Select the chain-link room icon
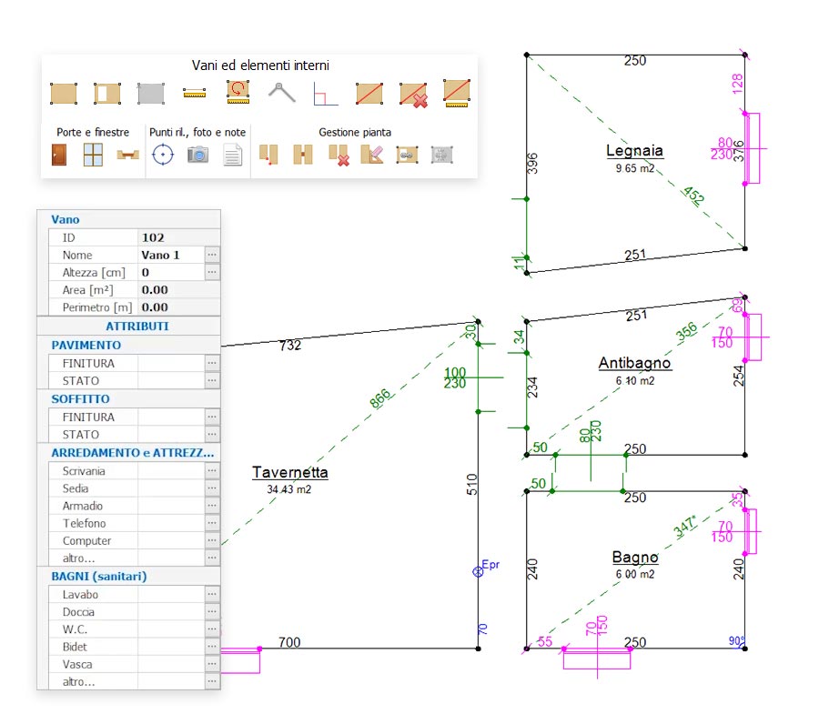Screen dimensions: 819x724 pyautogui.click(x=407, y=155)
